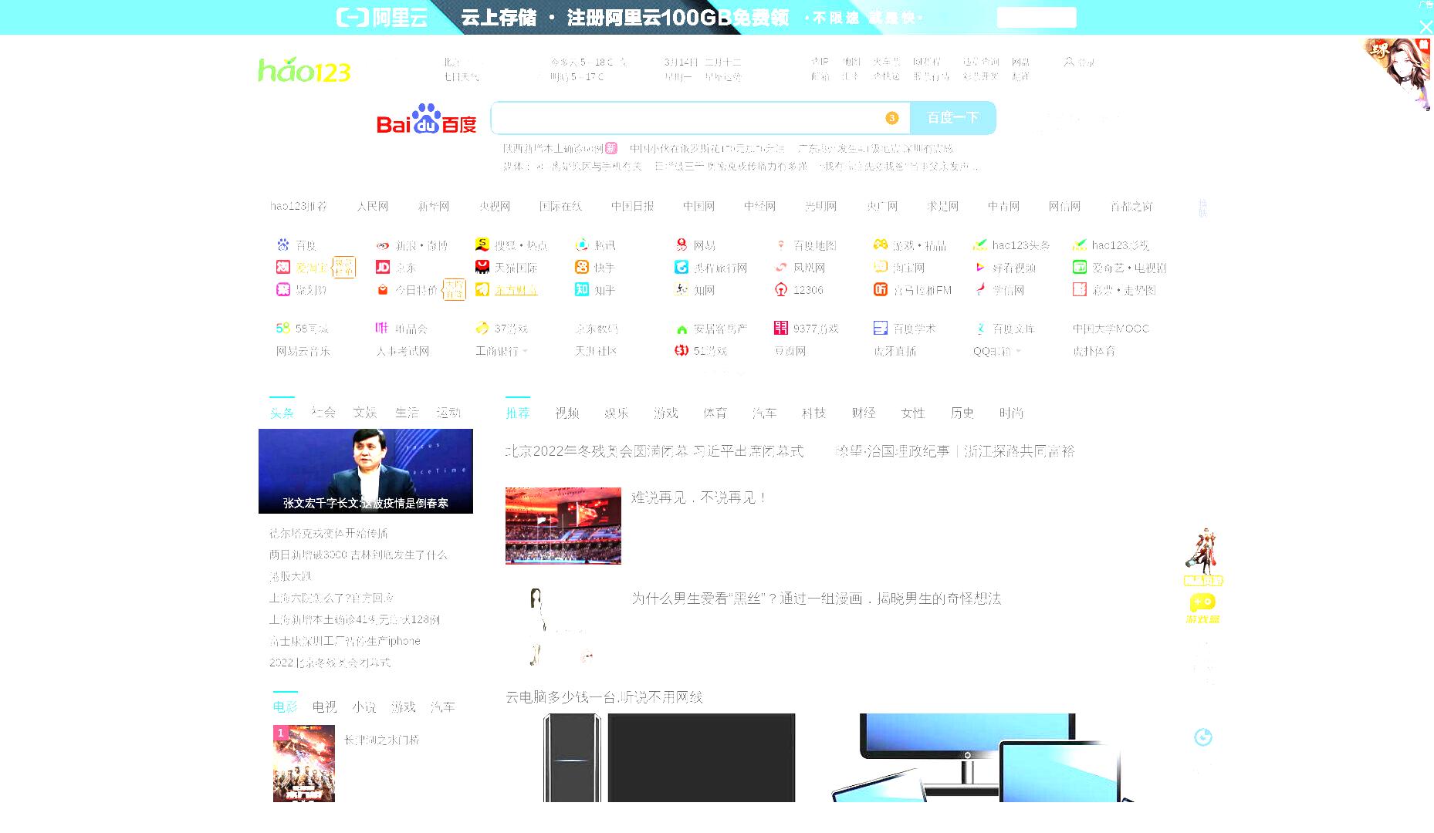The image size is (1434, 833).
Task: Open the NetEase 网易 red icon
Action: (x=681, y=245)
